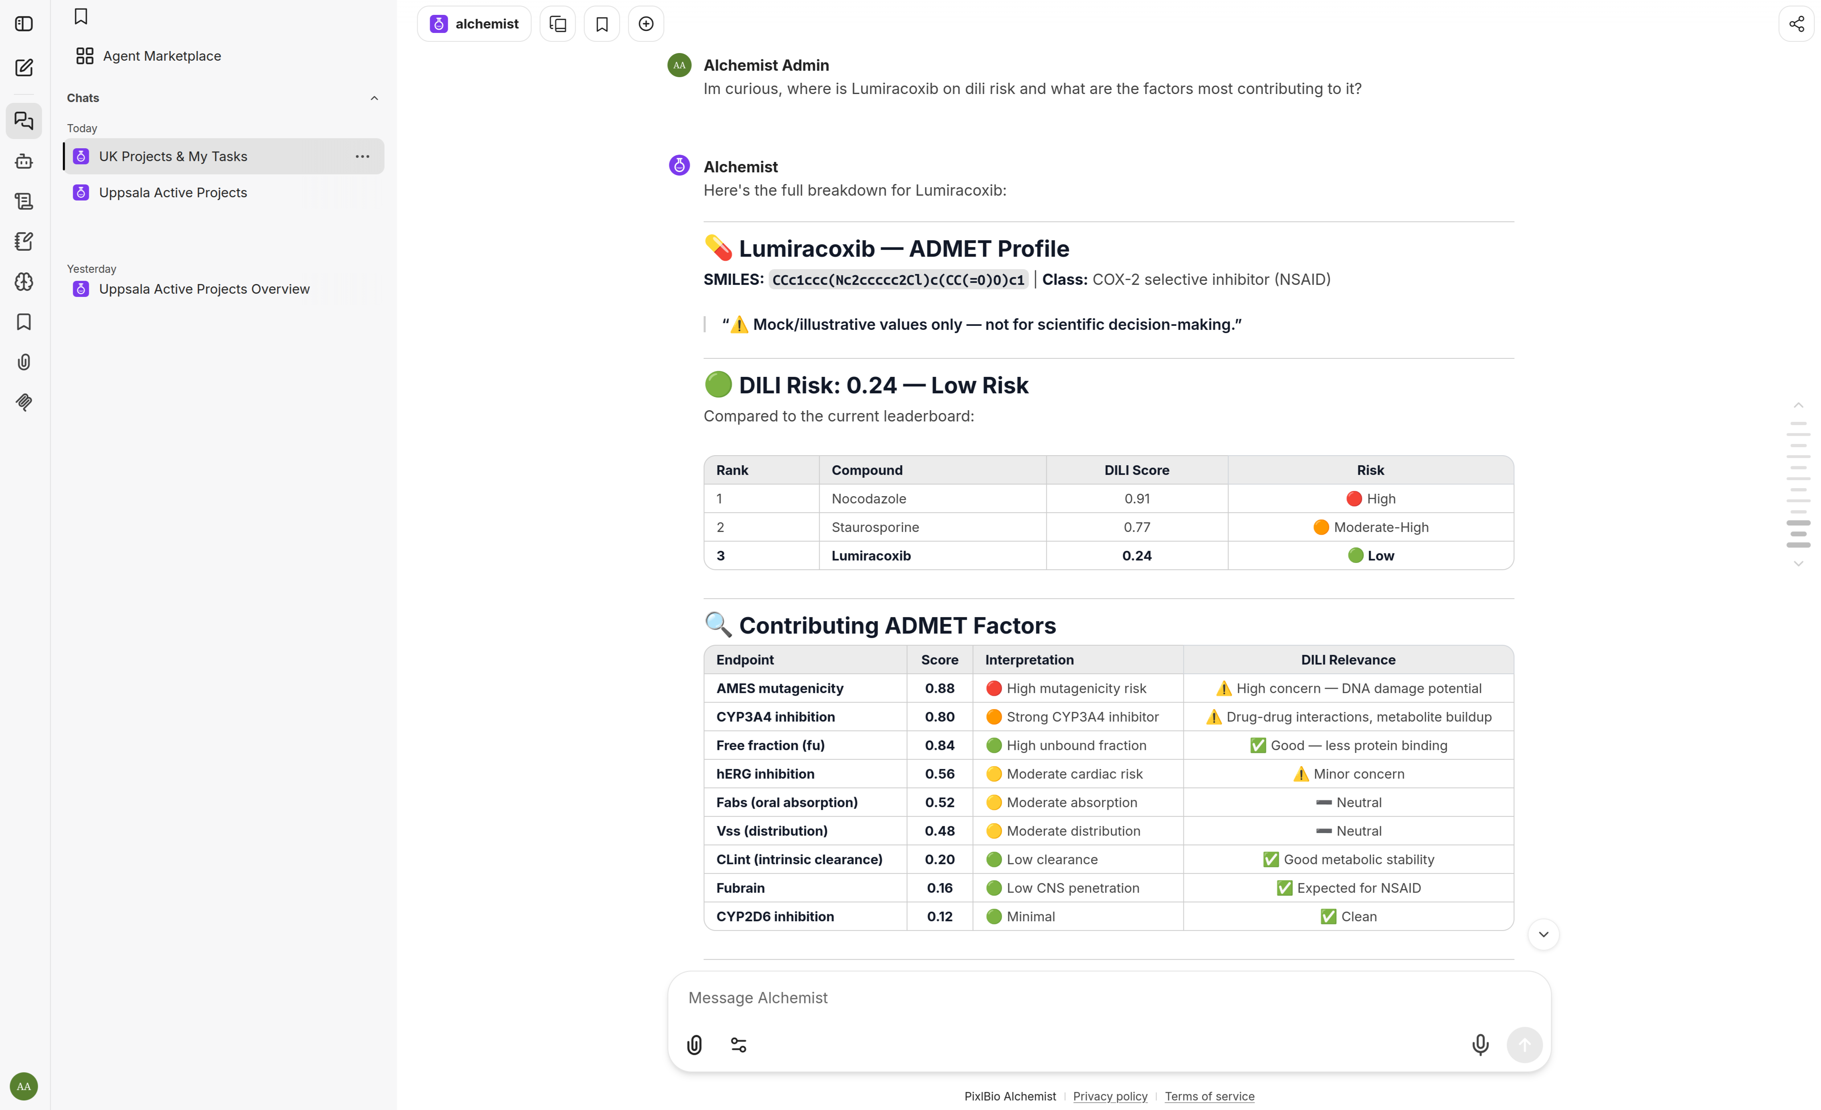Image resolution: width=1821 pixels, height=1110 pixels.
Task: Open the notes edit icon in rail
Action: (24, 241)
